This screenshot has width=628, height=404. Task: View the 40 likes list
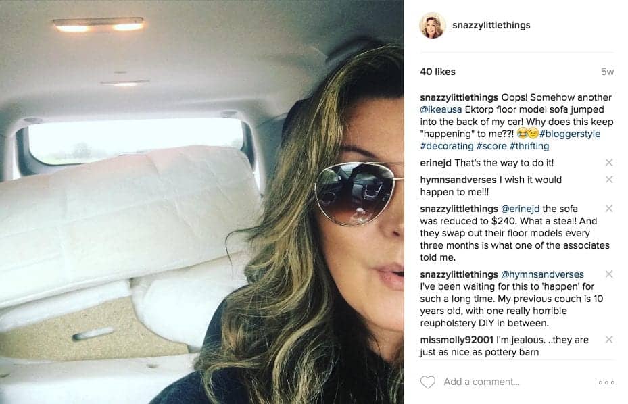click(x=437, y=72)
